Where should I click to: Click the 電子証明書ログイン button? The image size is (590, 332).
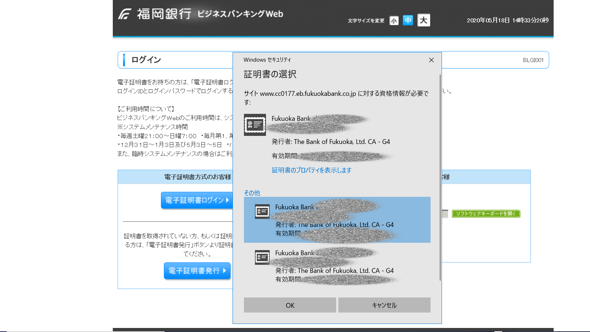[197, 200]
